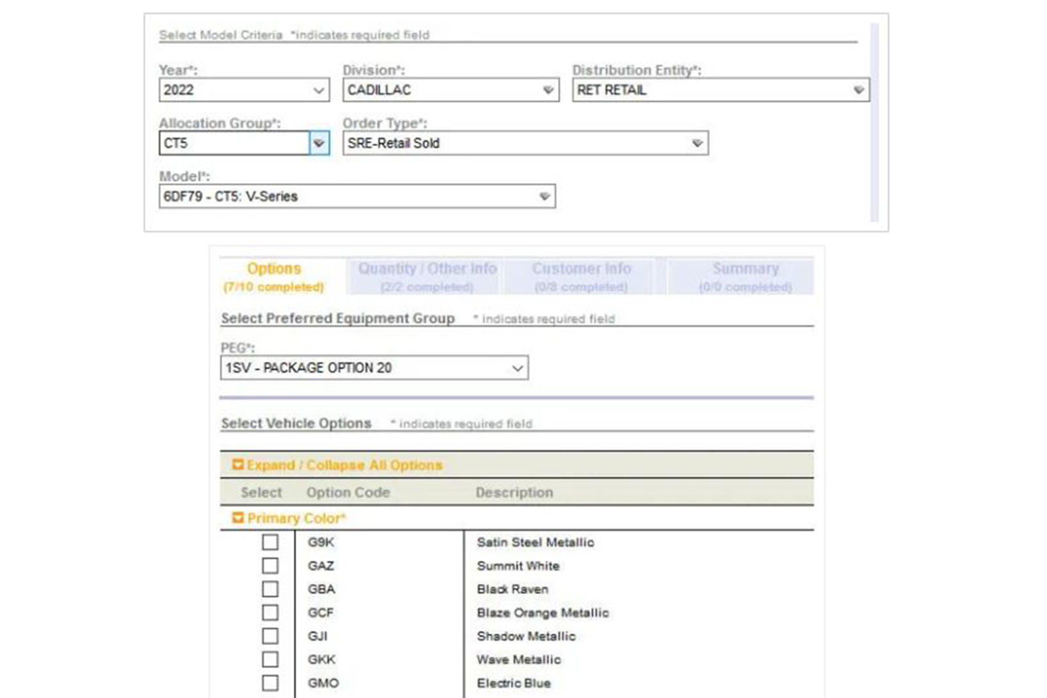The image size is (1047, 698).
Task: Click the Division dropdown arrow
Action: (x=548, y=90)
